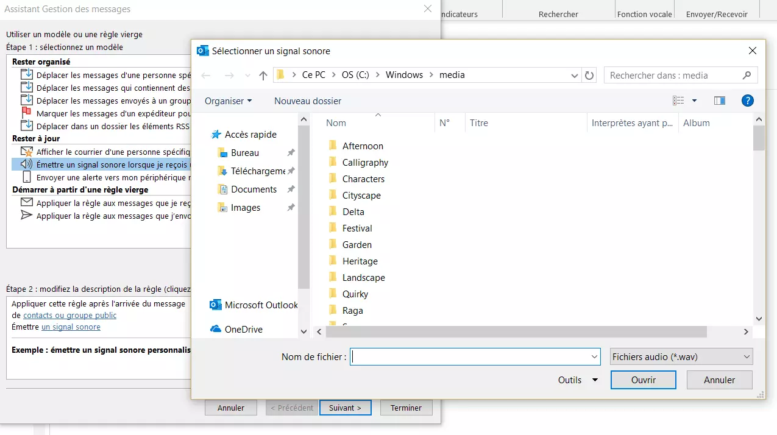Image resolution: width=777 pixels, height=435 pixels.
Task: Open file type dropdown Fichiers audio
Action: coord(681,356)
